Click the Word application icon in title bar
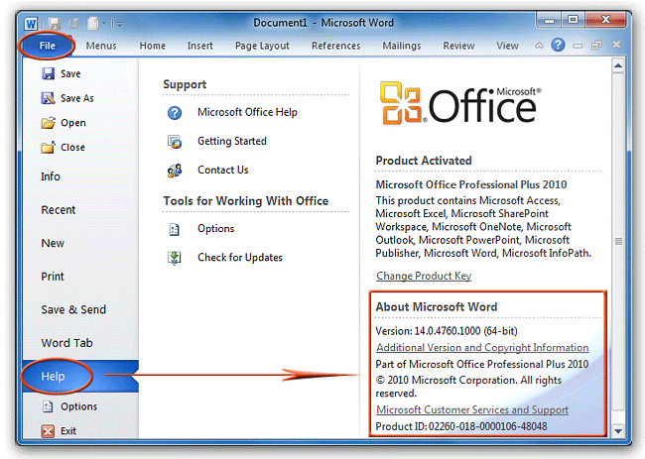Image resolution: width=645 pixels, height=459 pixels. pyautogui.click(x=31, y=24)
